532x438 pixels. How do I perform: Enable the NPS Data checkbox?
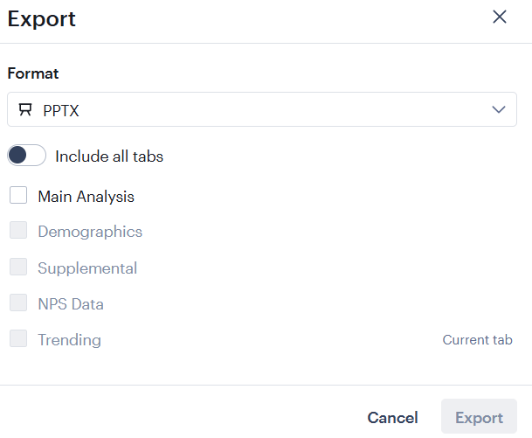(x=18, y=303)
